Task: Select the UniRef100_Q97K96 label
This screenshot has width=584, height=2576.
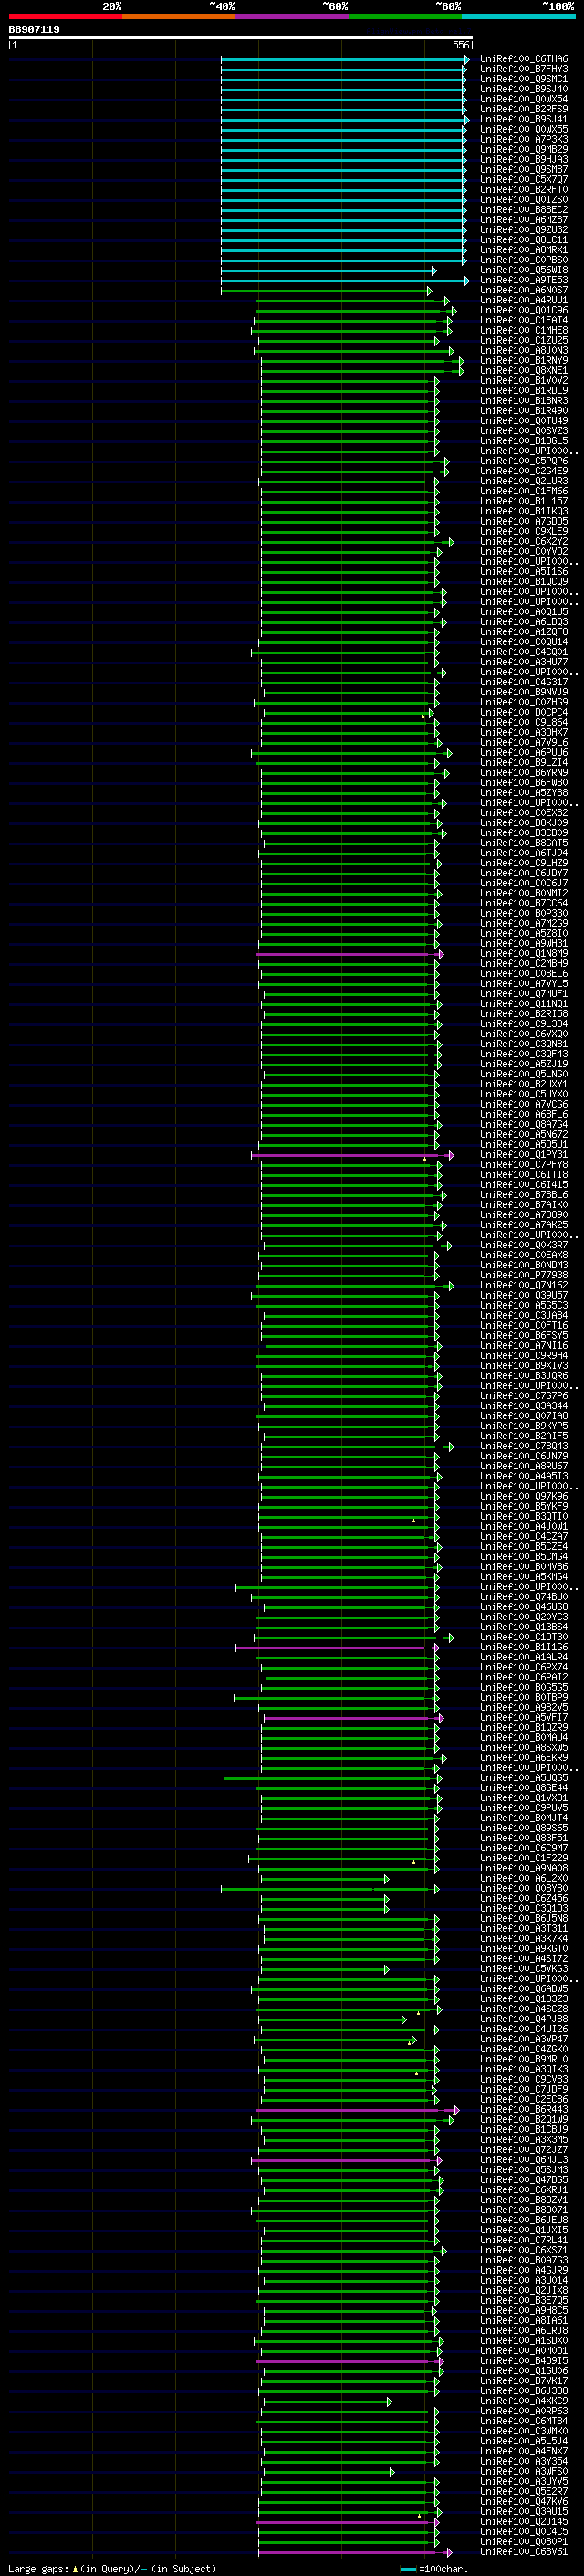Action: point(524,1498)
